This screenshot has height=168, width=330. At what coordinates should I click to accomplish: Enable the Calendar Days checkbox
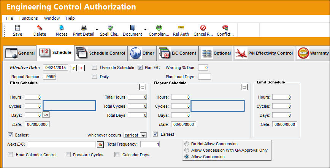117,155
